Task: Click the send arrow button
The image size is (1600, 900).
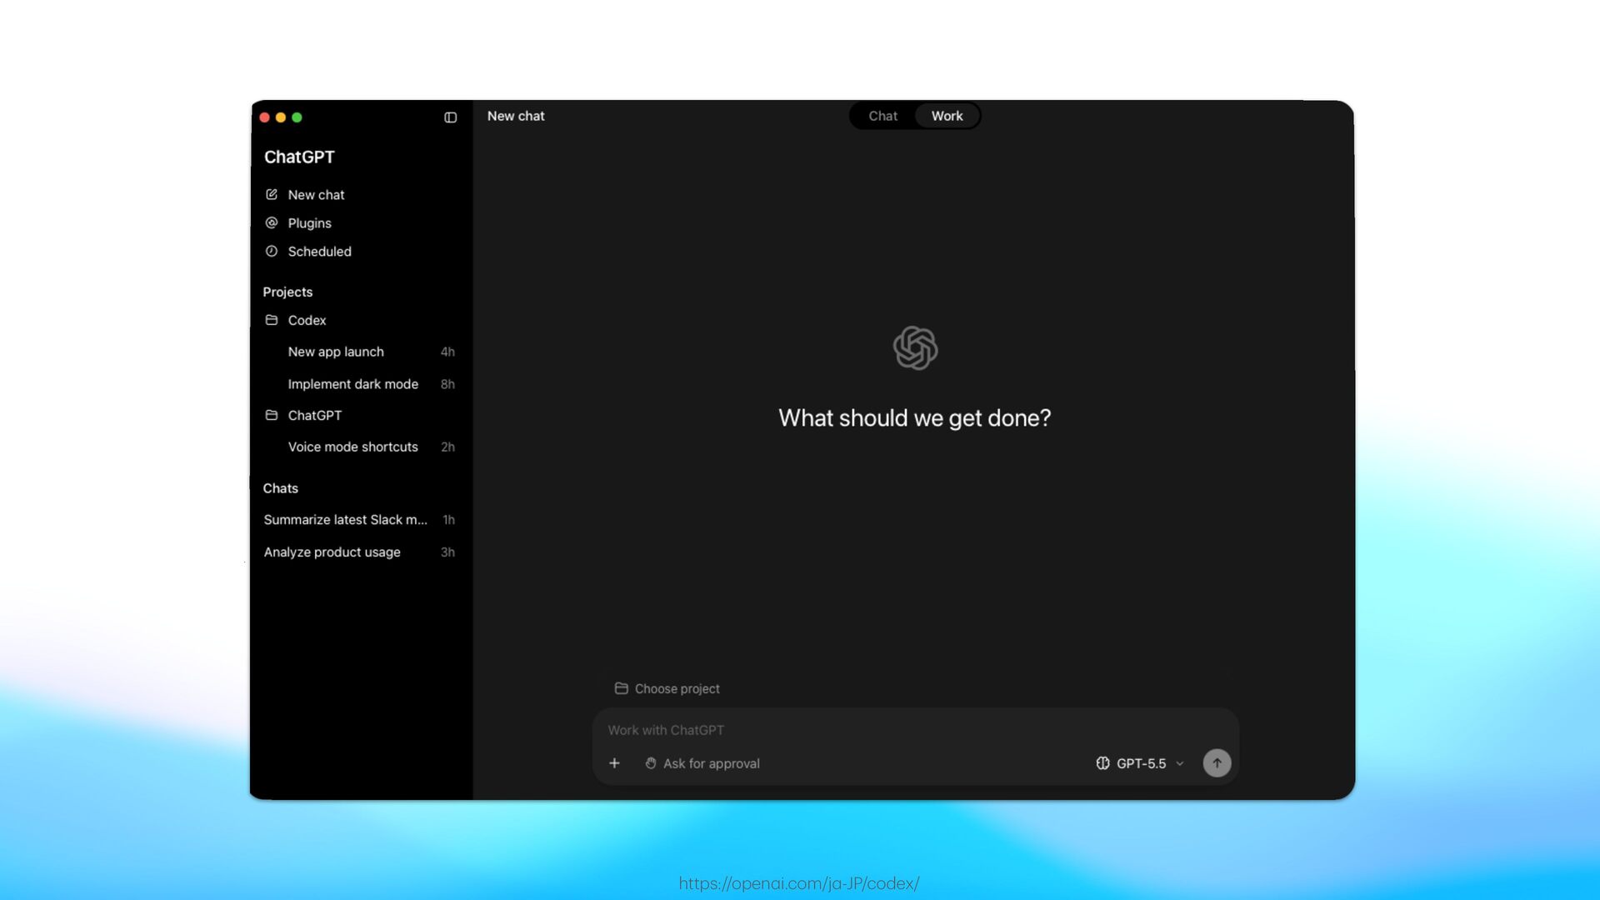Action: pos(1217,763)
